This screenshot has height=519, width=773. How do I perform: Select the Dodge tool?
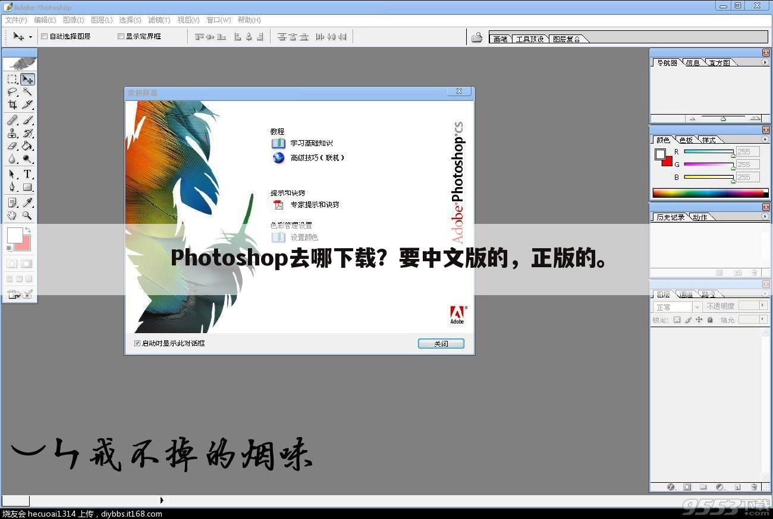click(x=27, y=159)
